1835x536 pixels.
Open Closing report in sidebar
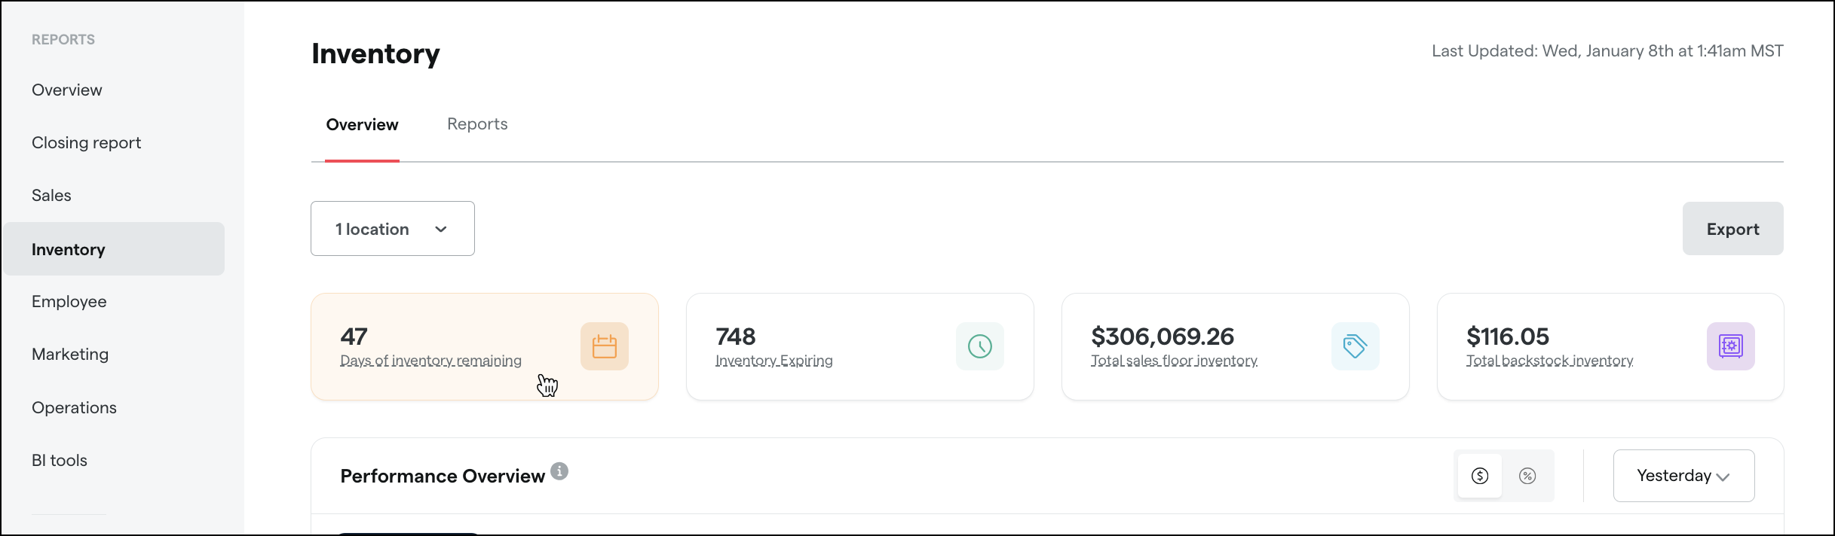[x=86, y=142]
